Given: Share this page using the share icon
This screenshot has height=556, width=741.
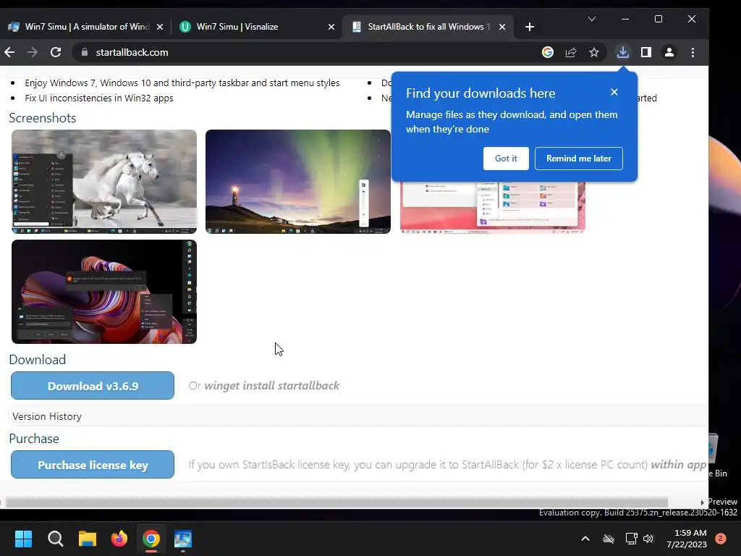Looking at the screenshot, I should pyautogui.click(x=571, y=52).
